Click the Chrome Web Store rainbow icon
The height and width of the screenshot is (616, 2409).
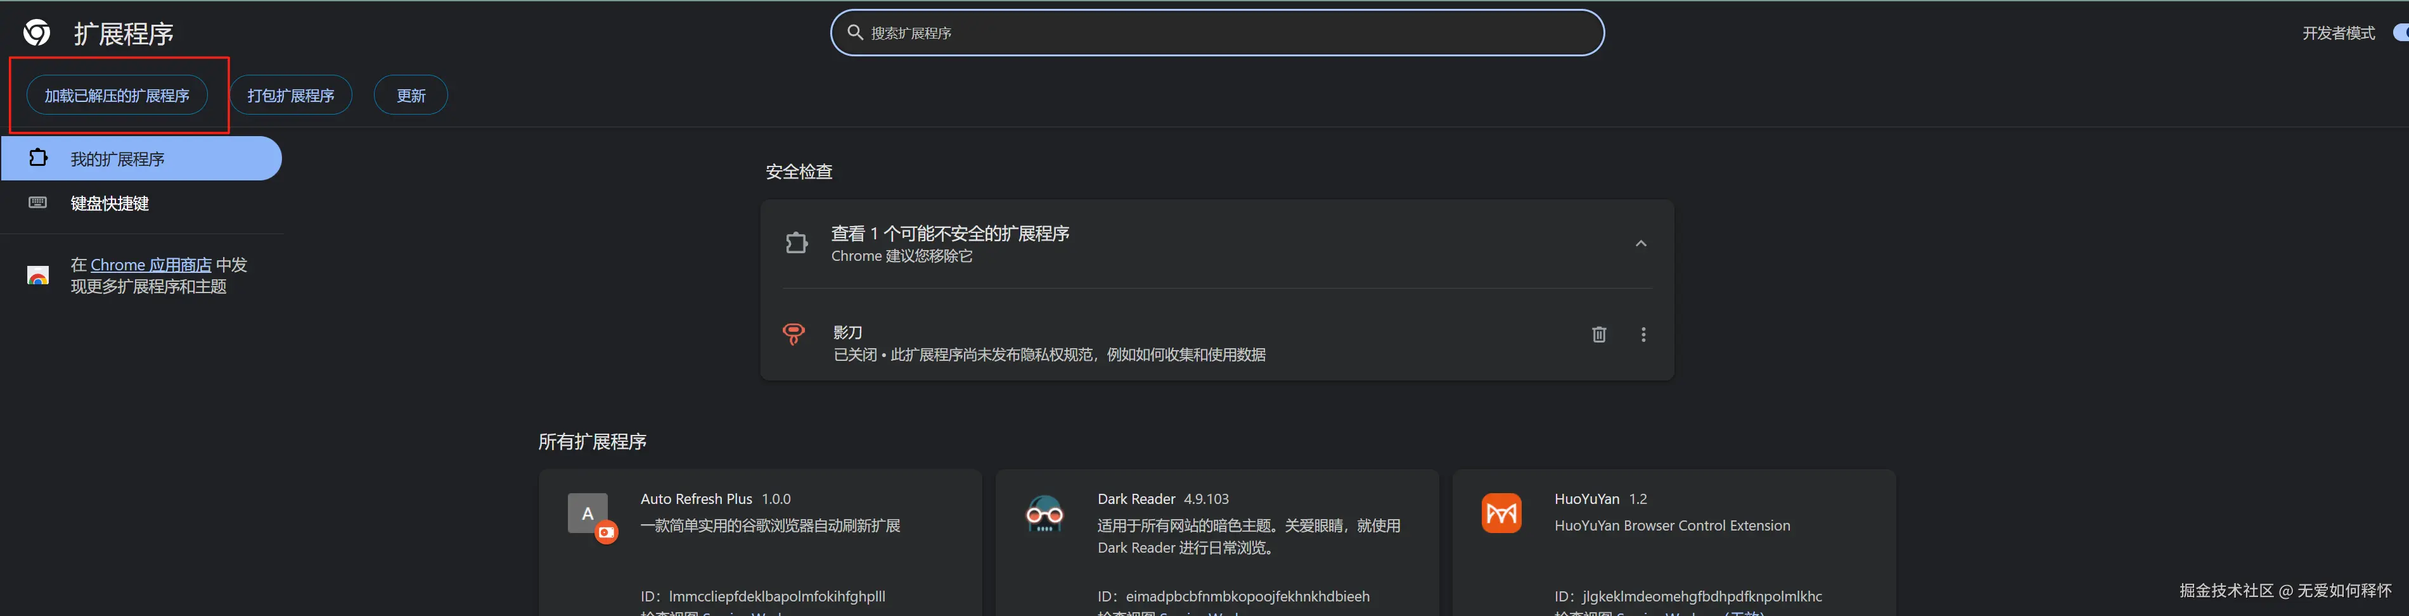37,276
